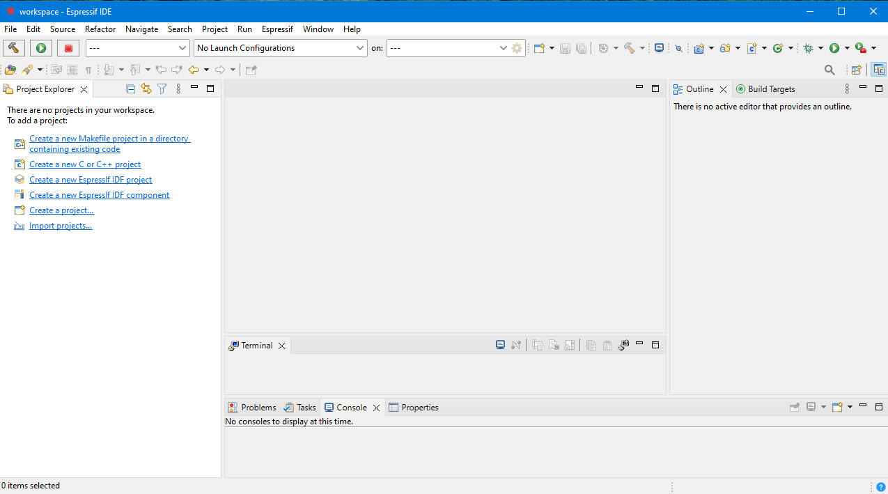Expand the New wizard dropdown arrow
This screenshot has height=494, width=888.
coord(552,48)
